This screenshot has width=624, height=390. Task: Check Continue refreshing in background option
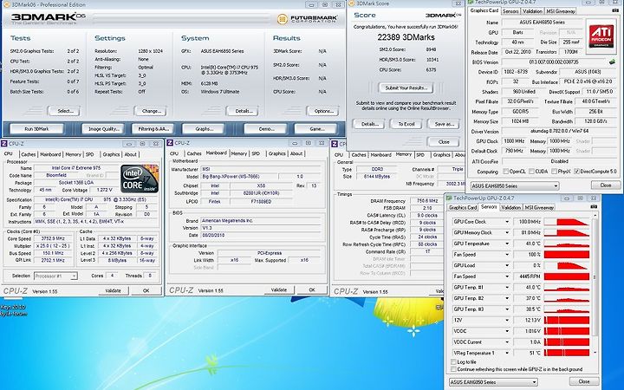click(x=453, y=369)
